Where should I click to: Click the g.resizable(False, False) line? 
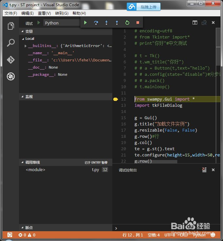[x=166, y=130]
